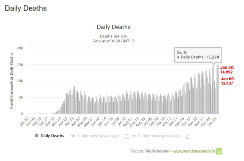Open the www.worldometers.info link
Image resolution: width=244 pixels, height=161 pixels.
coord(194,151)
